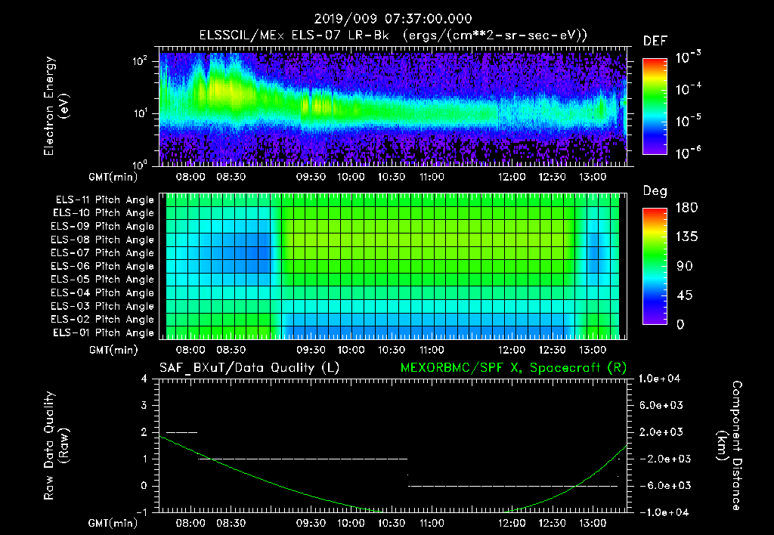Screen dimensions: 774x535
Task: Click the 0 tick on Deg color bar
Action: click(x=680, y=324)
